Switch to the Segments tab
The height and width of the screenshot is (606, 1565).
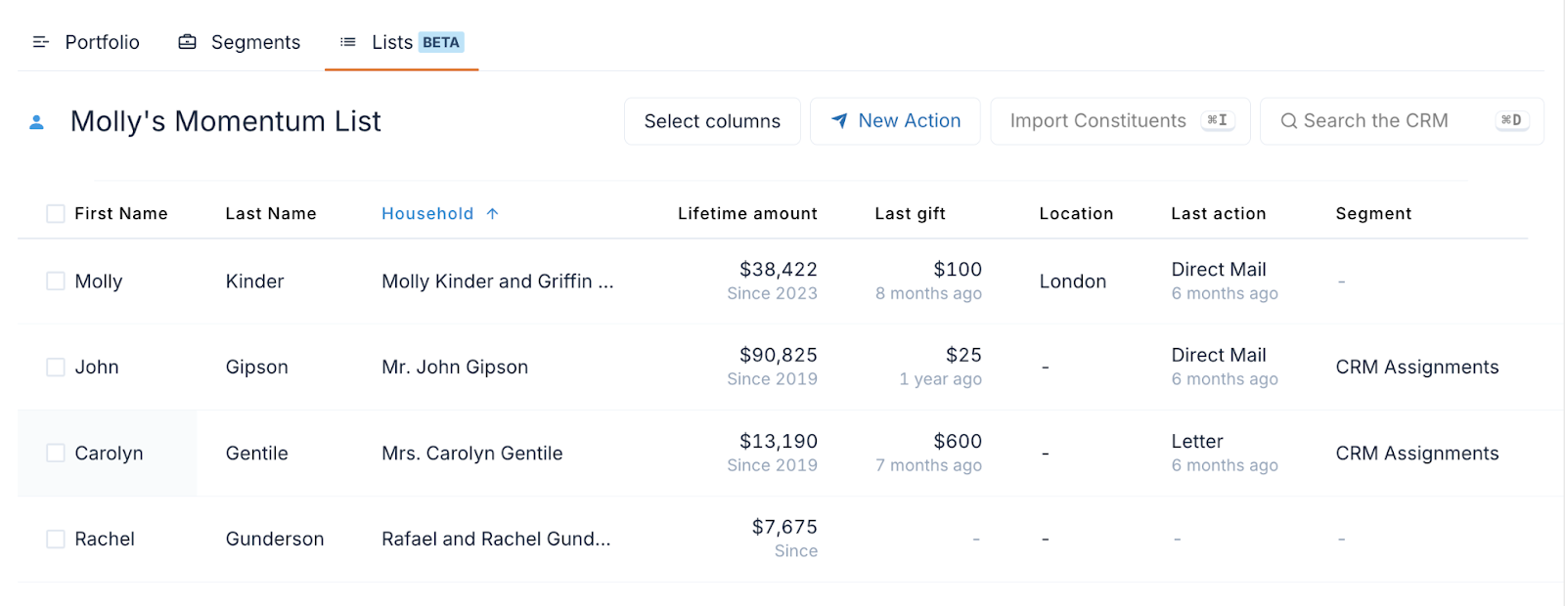240,42
